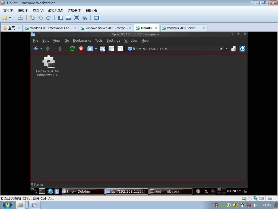The height and width of the screenshot is (209, 278).
Task: Pause the virtual machine in VMware
Action: [5, 18]
